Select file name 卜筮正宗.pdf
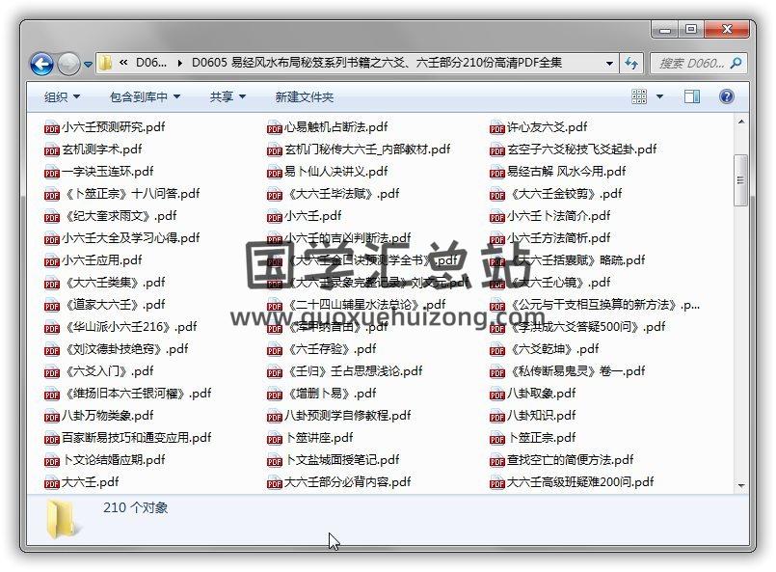Image resolution: width=776 pixels, height=572 pixels. tap(543, 438)
